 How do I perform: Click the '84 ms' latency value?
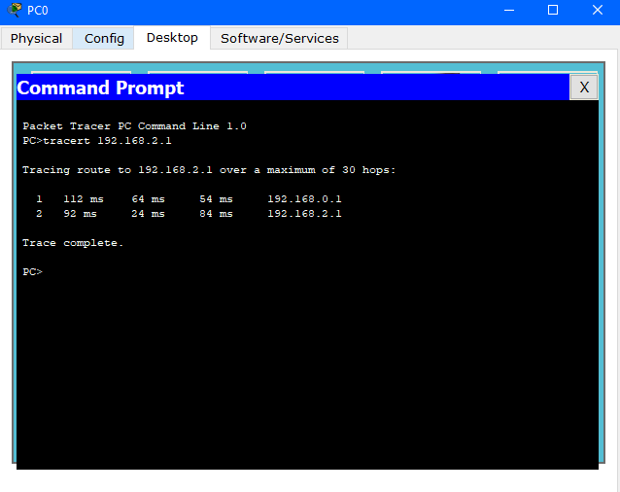tap(217, 214)
